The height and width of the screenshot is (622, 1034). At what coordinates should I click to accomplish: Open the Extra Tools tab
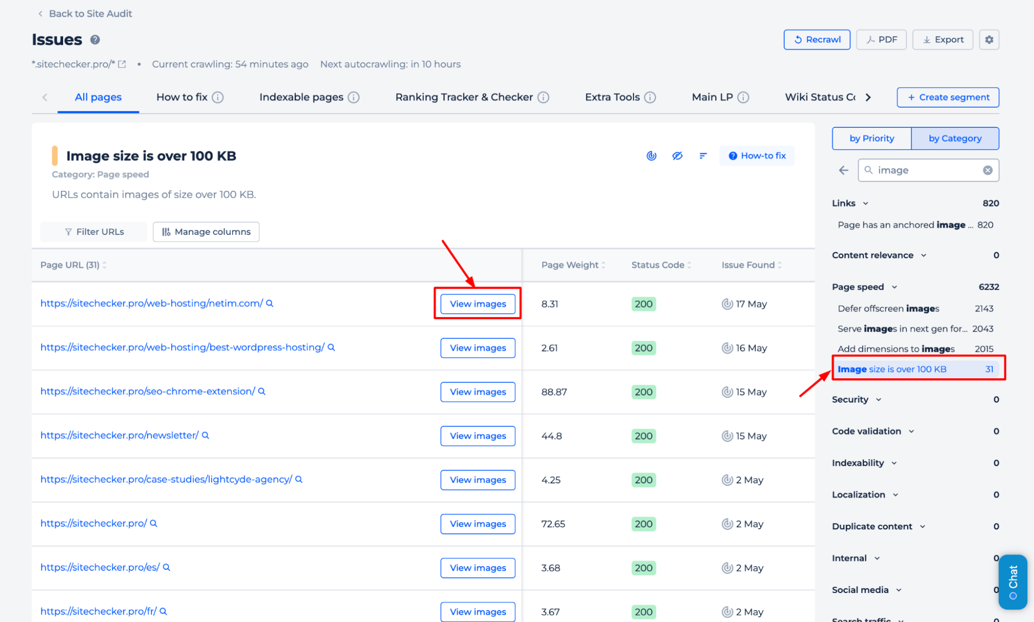pos(612,97)
